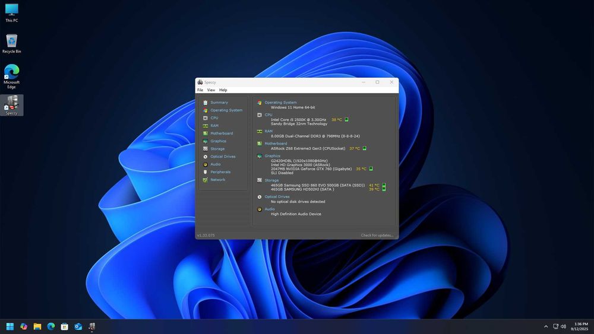Click the text Windows 11 Home 64-bit
This screenshot has height=334, width=594.
(292, 107)
